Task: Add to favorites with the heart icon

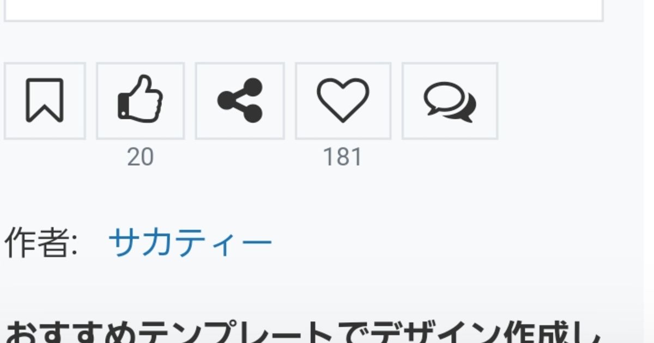Action: 343,101
